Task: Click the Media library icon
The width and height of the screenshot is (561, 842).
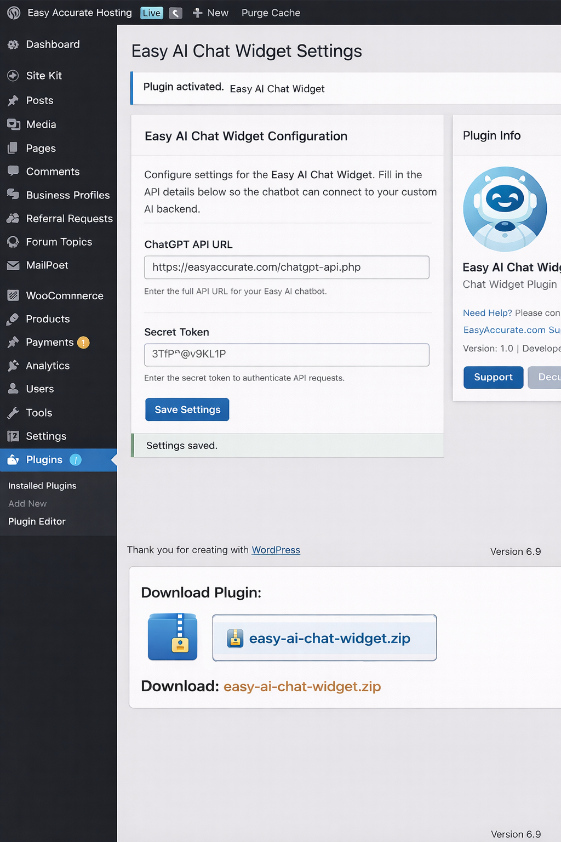Action: (13, 124)
